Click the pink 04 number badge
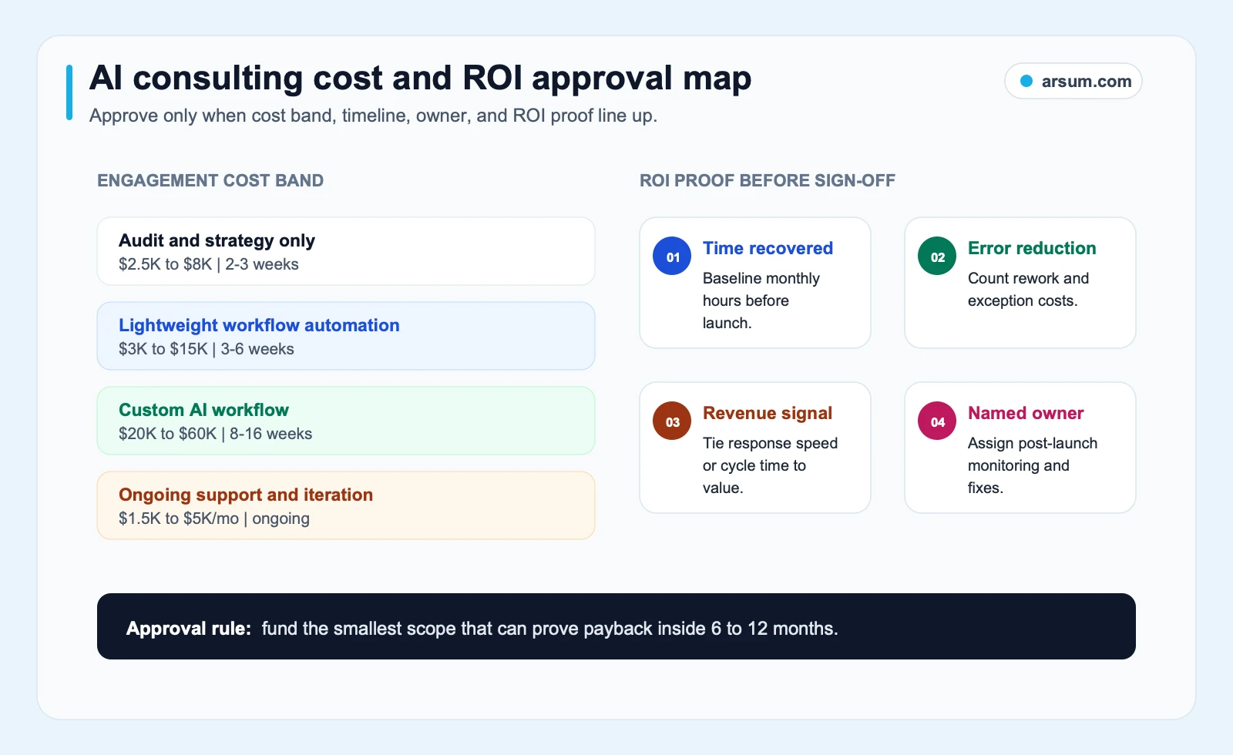1233x755 pixels. pyautogui.click(x=937, y=421)
